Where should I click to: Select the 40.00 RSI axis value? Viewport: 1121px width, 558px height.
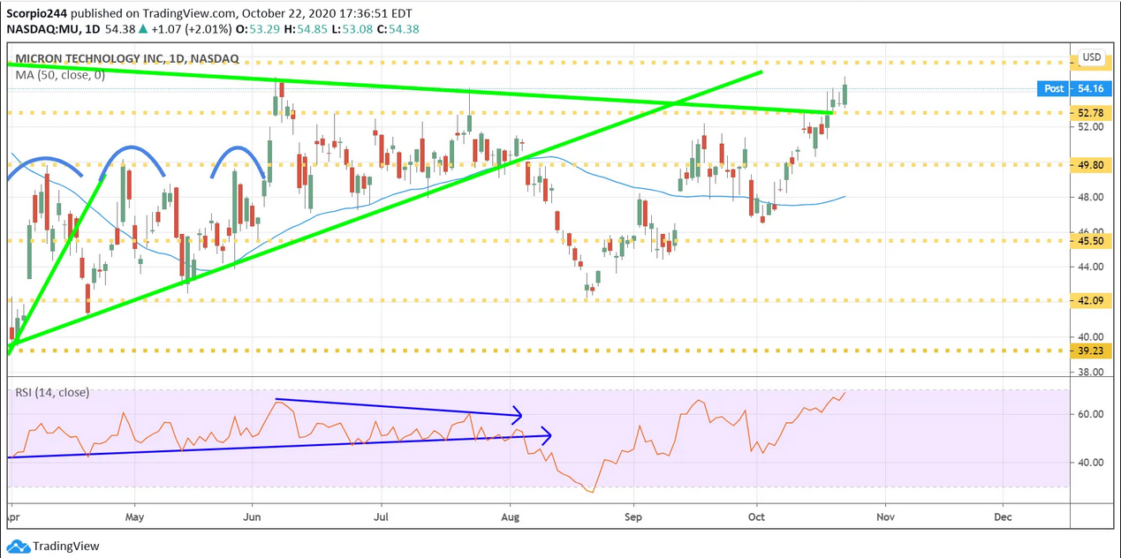[1091, 462]
